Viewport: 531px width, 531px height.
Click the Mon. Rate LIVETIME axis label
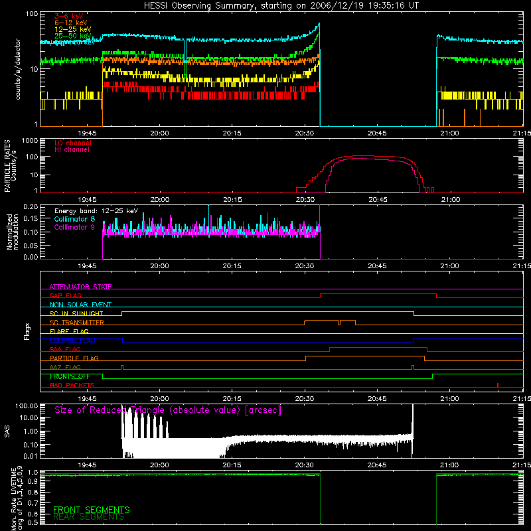click(17, 498)
